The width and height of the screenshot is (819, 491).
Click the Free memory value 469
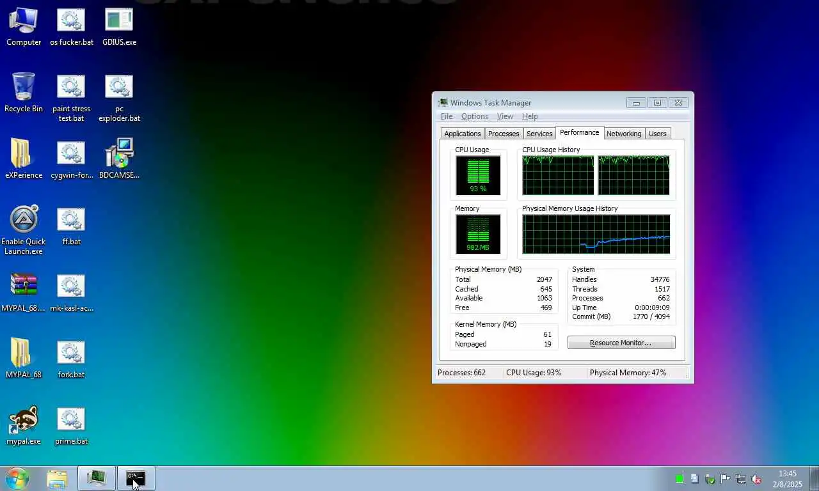[546, 308]
